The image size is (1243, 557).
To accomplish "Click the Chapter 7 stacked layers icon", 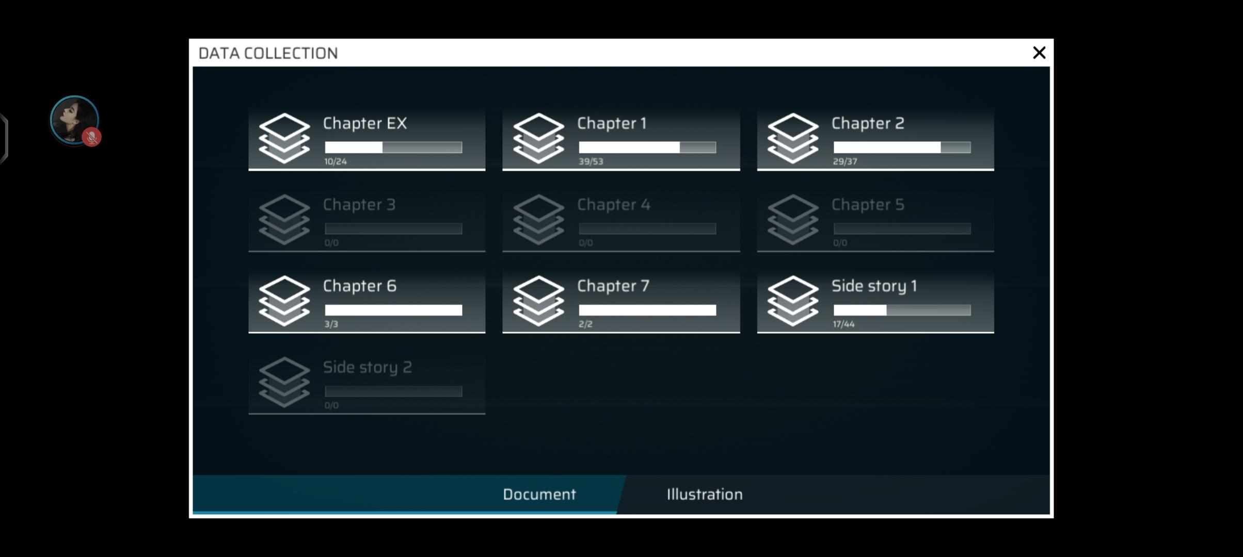I will pos(538,301).
